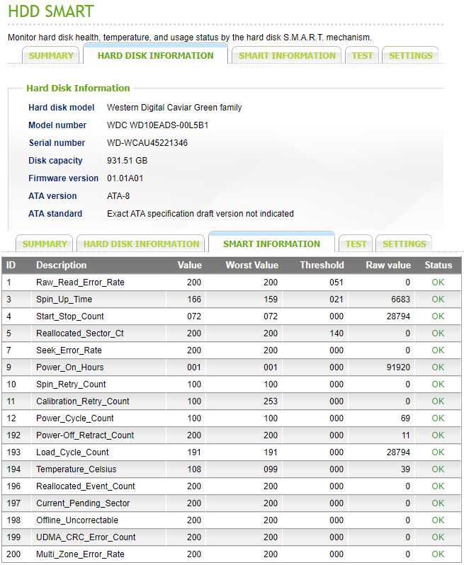
Task: Select the Power_On_Hours row
Action: 232,367
